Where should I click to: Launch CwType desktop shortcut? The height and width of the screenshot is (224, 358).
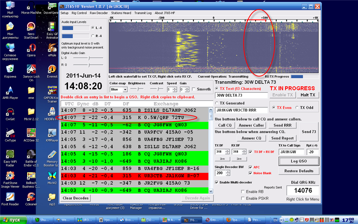click(x=10, y=135)
